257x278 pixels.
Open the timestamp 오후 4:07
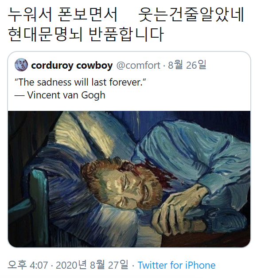[28, 265]
